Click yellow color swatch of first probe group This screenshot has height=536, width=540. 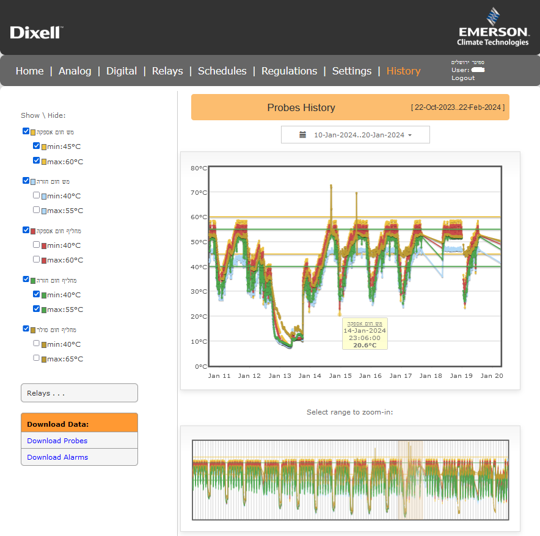click(x=33, y=132)
